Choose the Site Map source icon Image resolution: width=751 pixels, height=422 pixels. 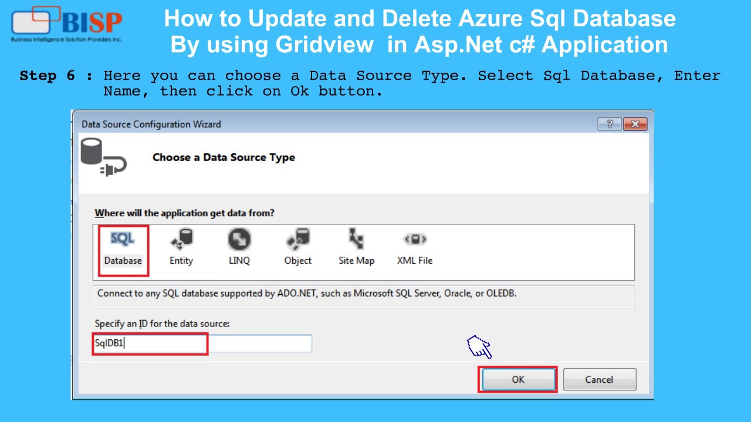pyautogui.click(x=356, y=239)
